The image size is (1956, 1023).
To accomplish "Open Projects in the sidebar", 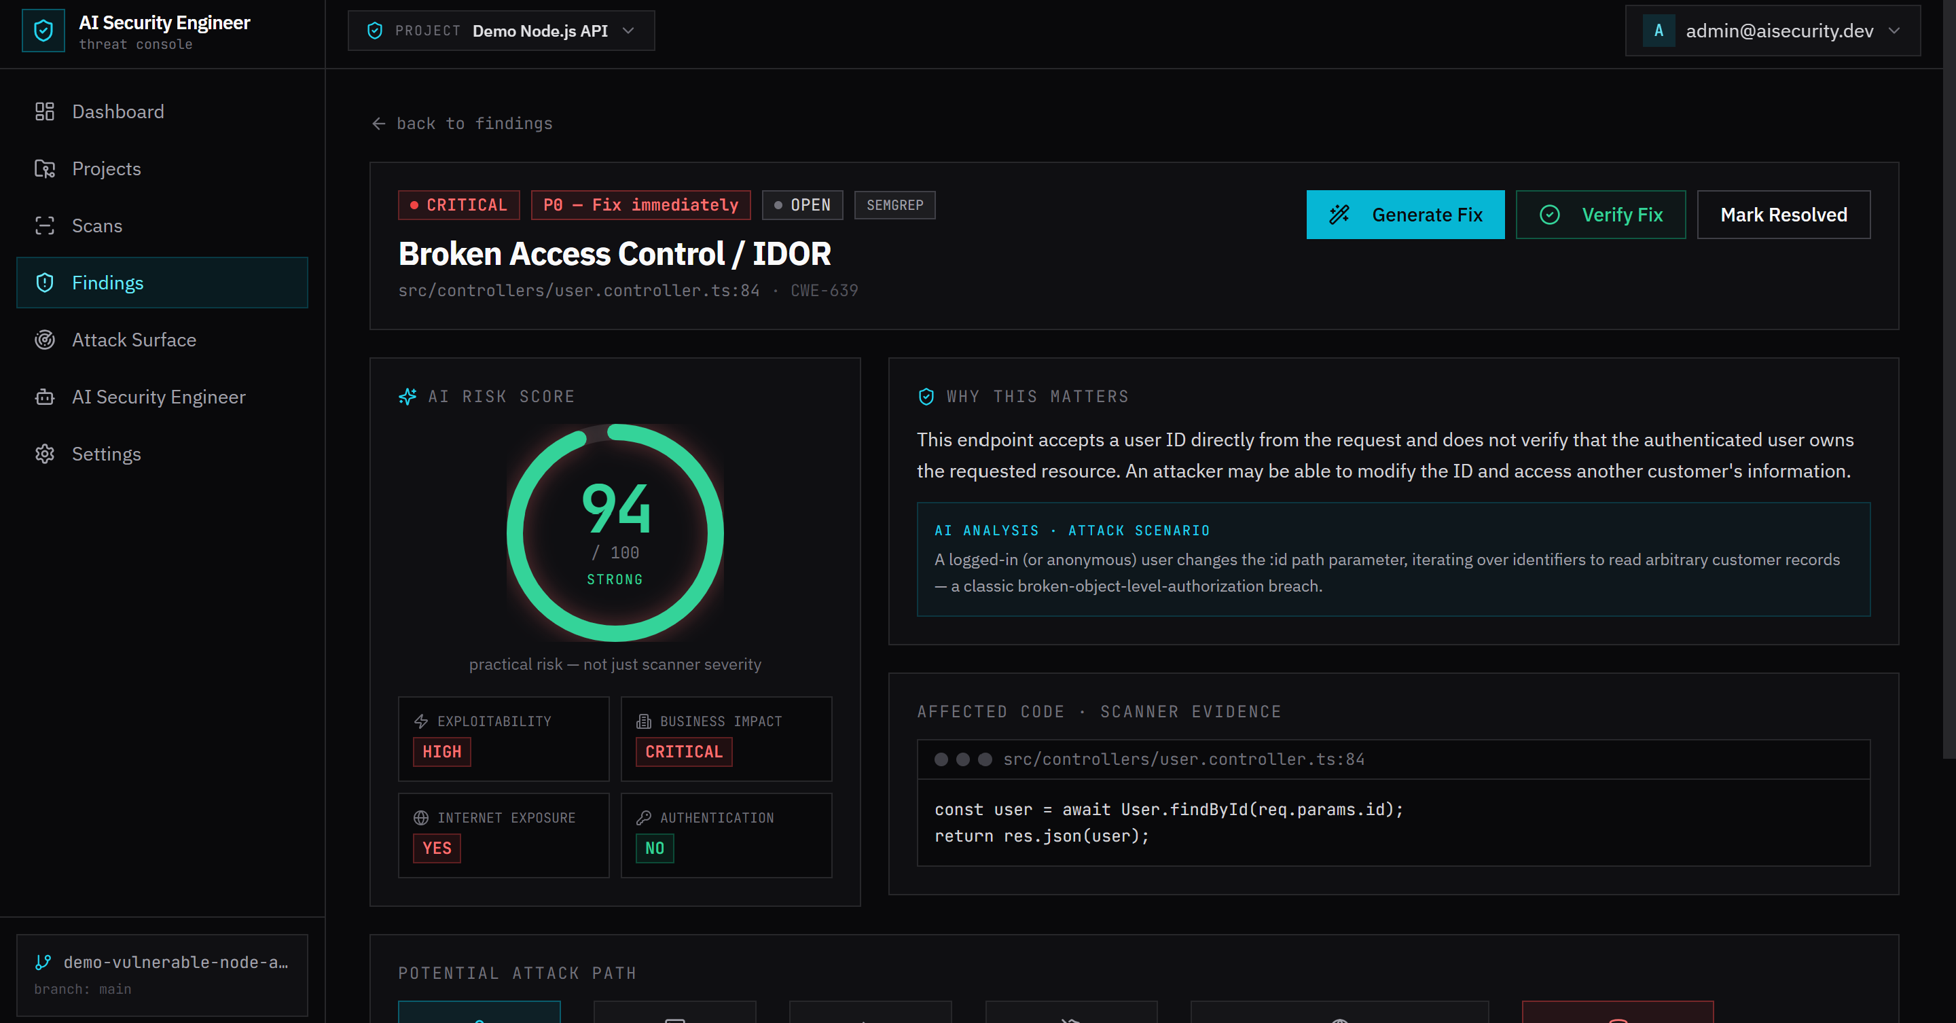I will pyautogui.click(x=162, y=168).
